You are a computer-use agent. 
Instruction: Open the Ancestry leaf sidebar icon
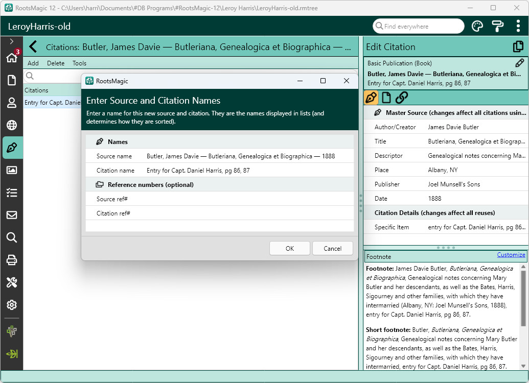click(11, 354)
